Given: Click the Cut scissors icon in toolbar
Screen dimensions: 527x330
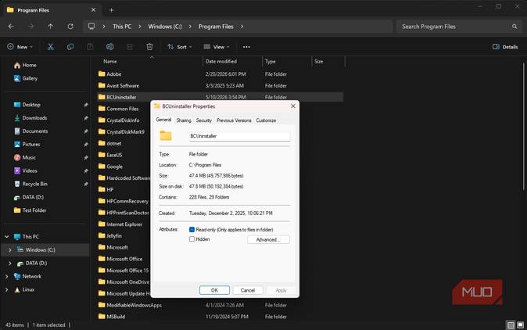Looking at the screenshot, I should [50, 47].
